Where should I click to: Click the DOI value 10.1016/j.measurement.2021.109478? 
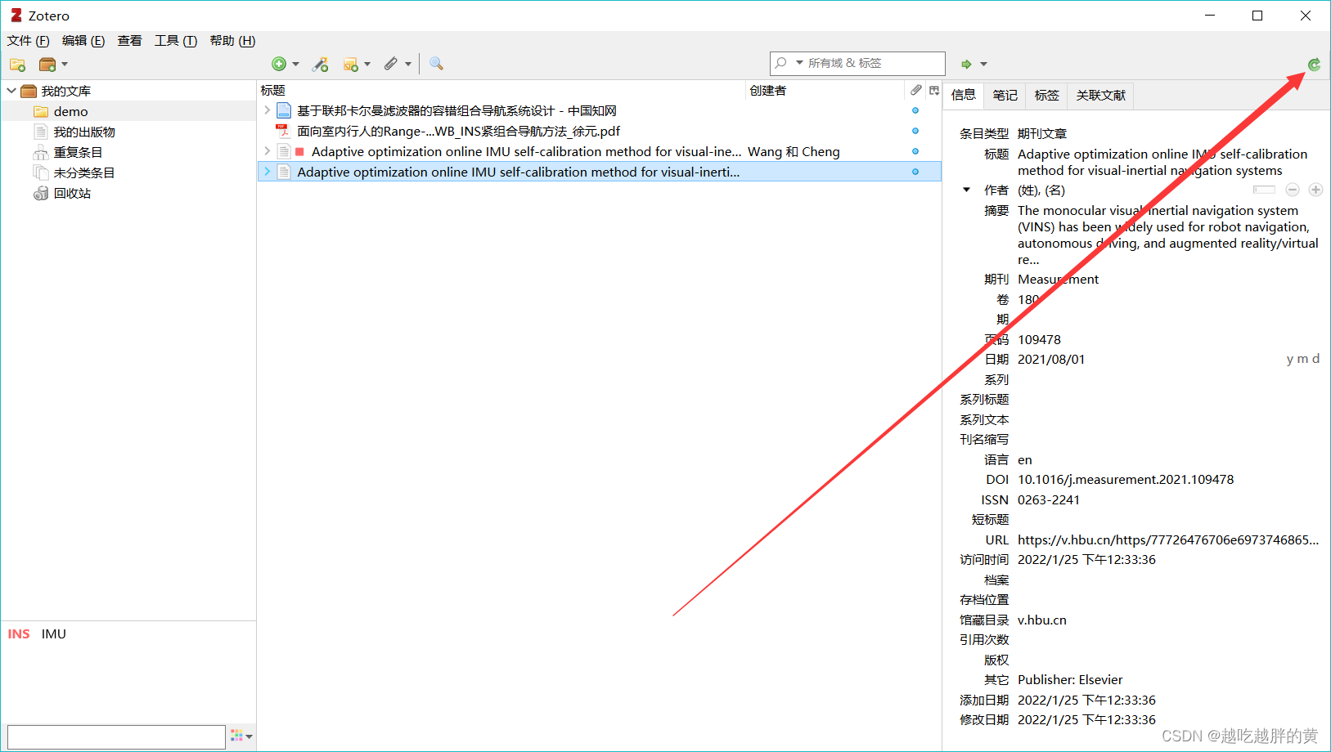click(x=1126, y=480)
